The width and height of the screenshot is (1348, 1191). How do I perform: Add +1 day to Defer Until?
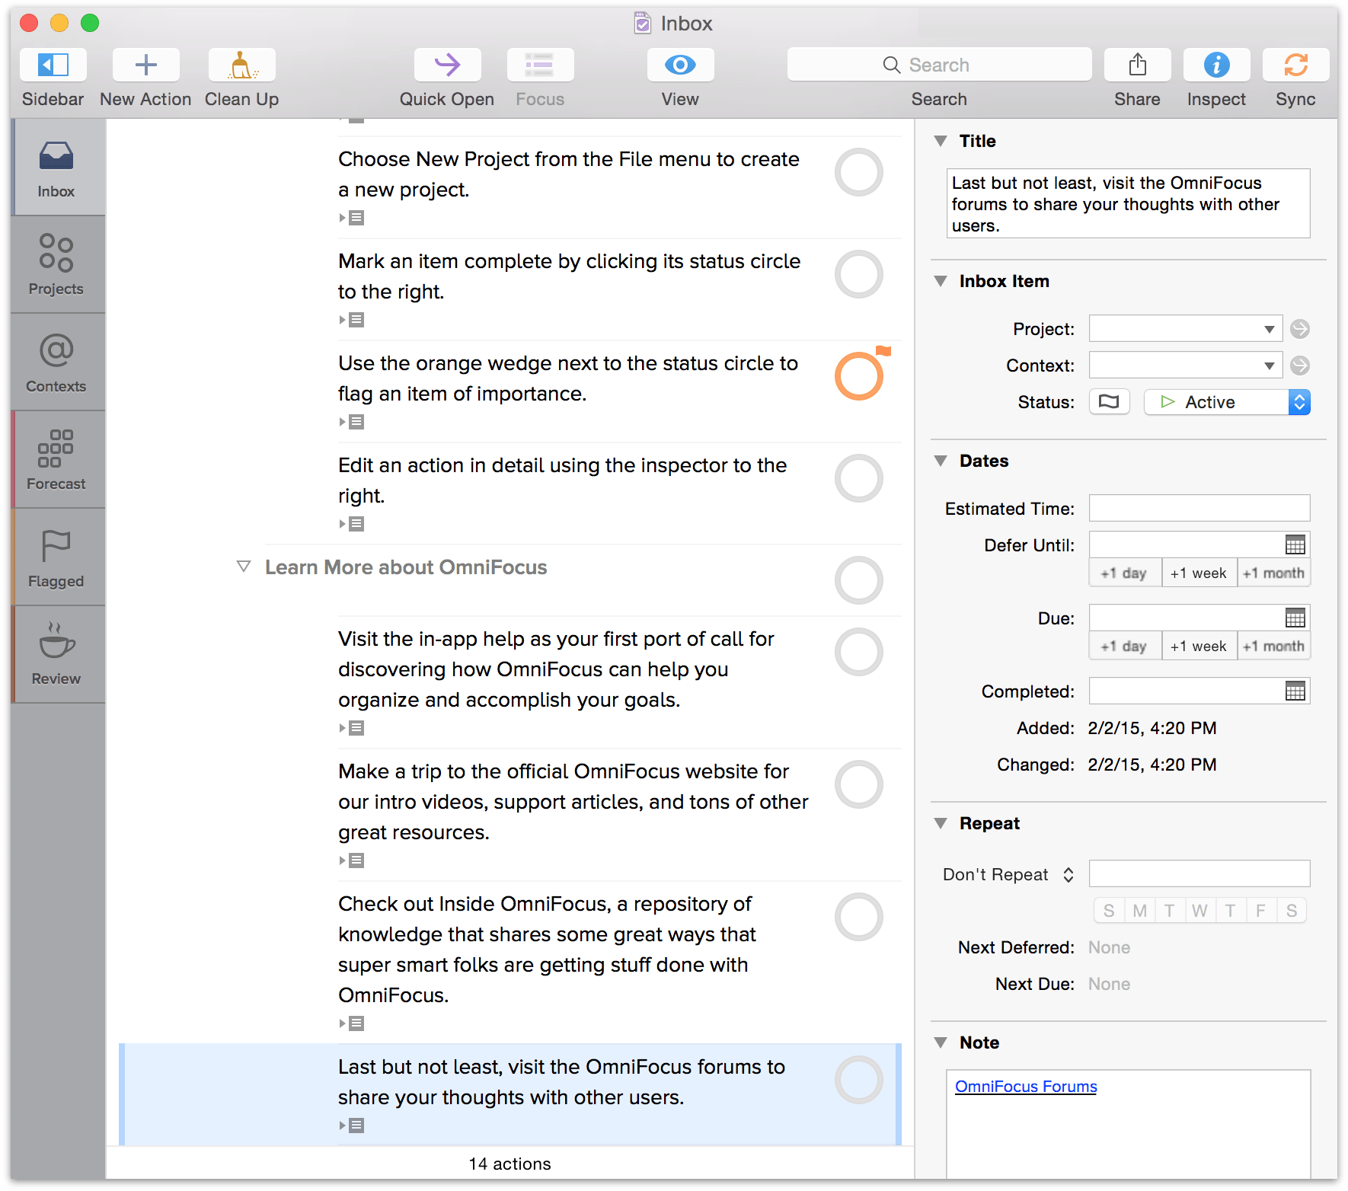(x=1125, y=573)
